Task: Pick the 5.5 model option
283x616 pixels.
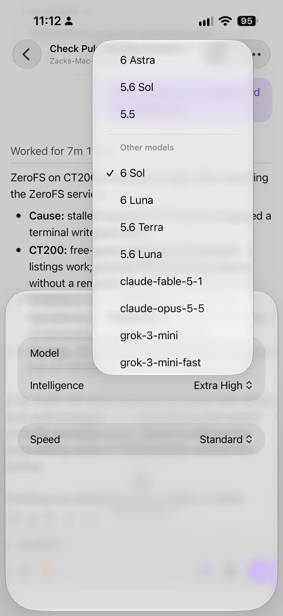Action: pyautogui.click(x=172, y=114)
